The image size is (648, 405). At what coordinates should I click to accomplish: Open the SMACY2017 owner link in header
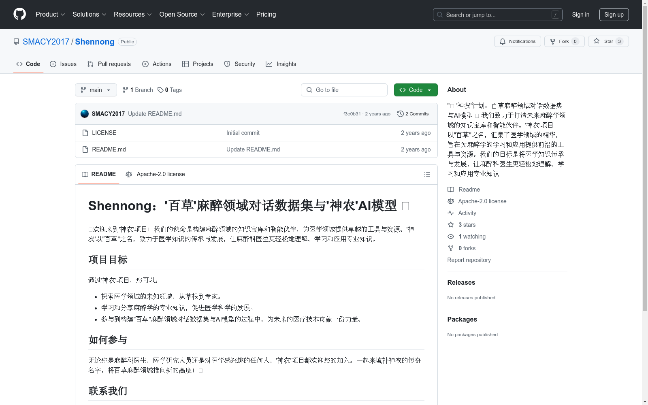46,42
